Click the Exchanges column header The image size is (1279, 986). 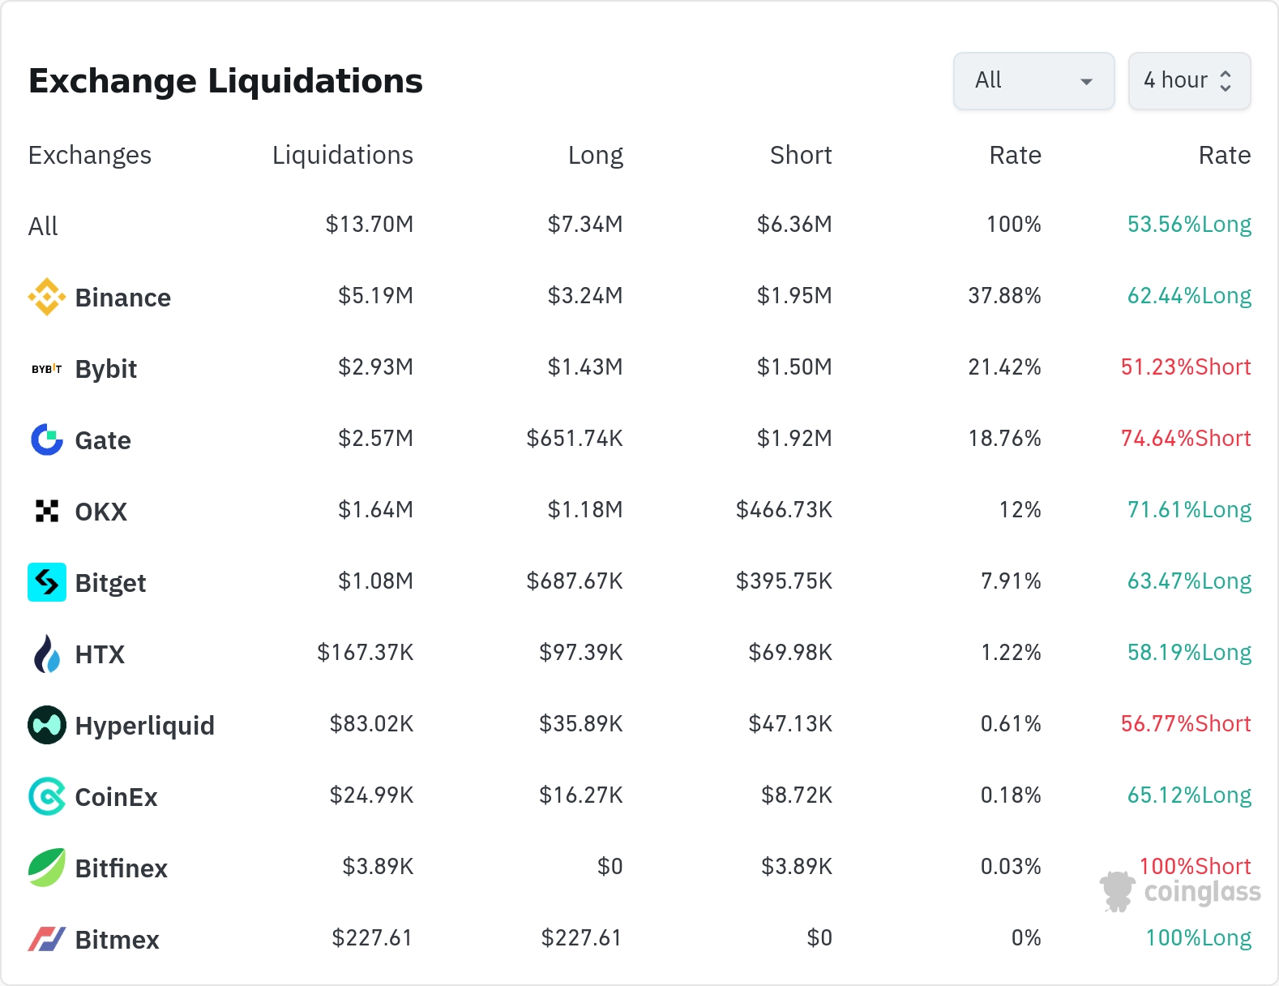(90, 155)
